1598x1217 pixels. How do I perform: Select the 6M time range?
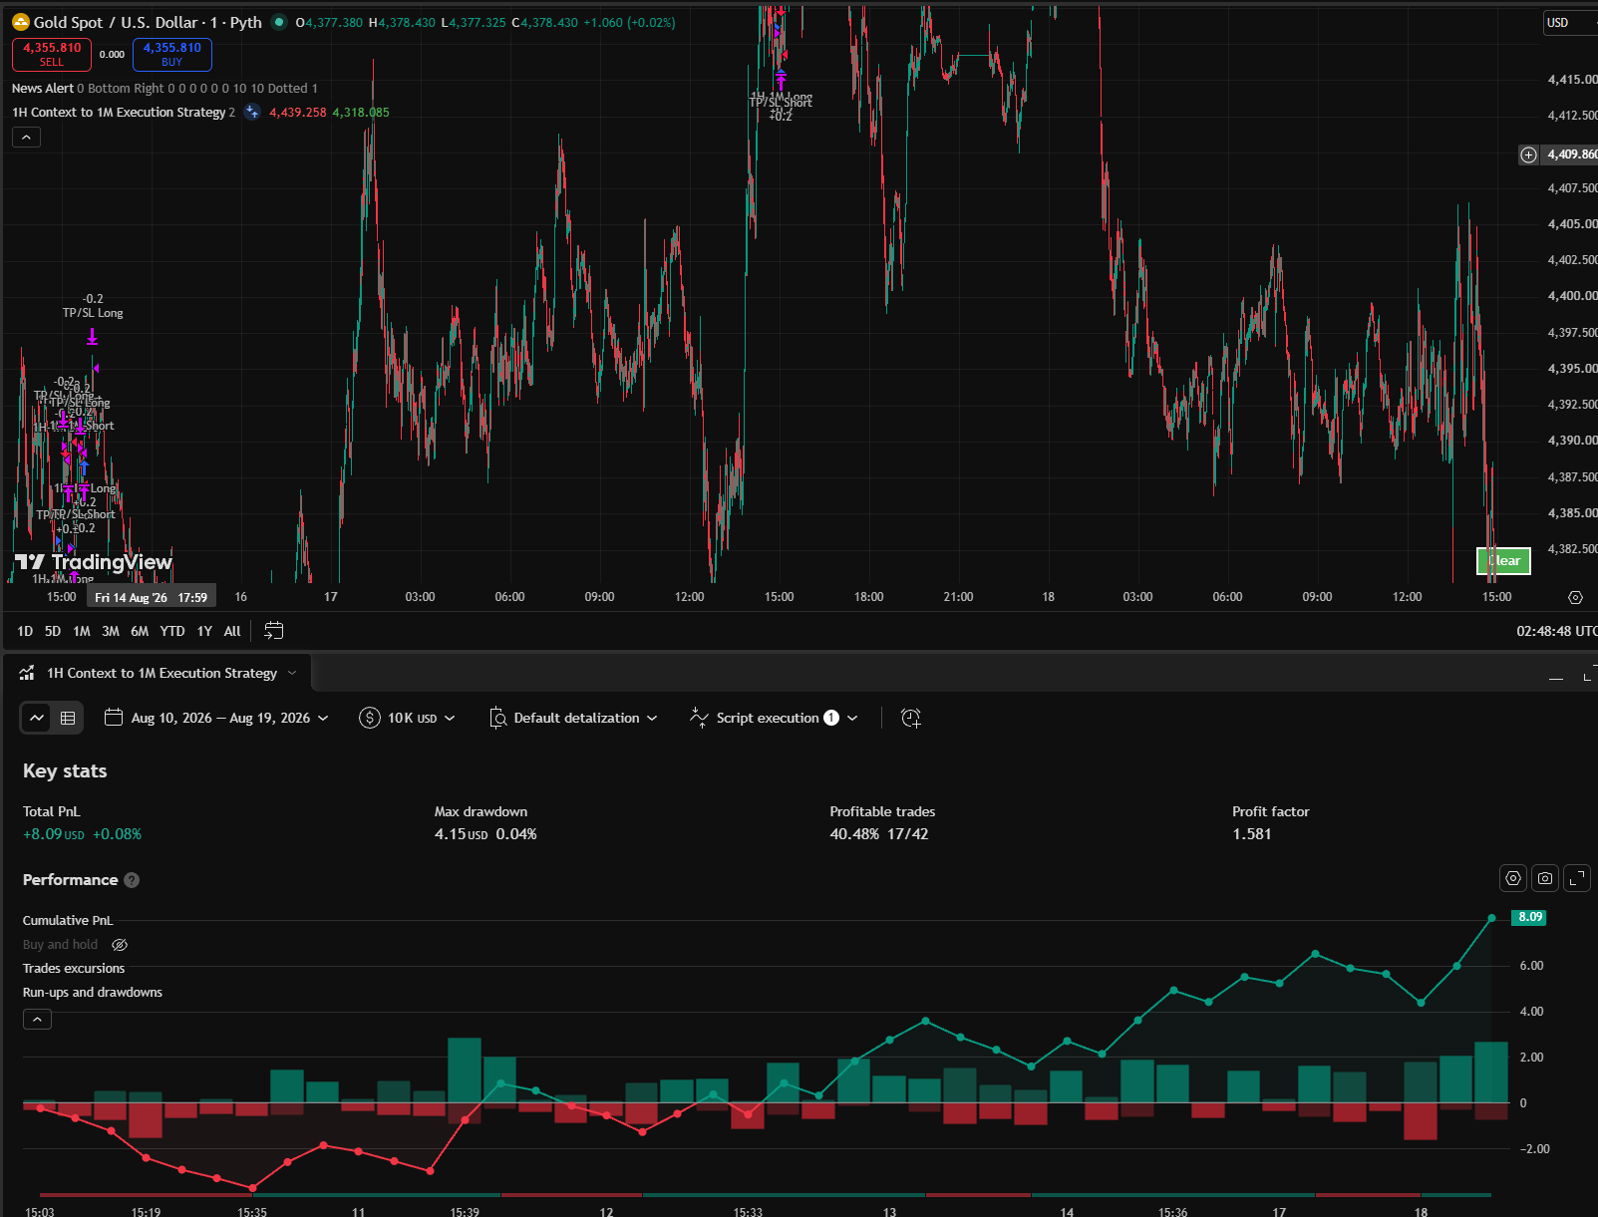pyautogui.click(x=140, y=631)
